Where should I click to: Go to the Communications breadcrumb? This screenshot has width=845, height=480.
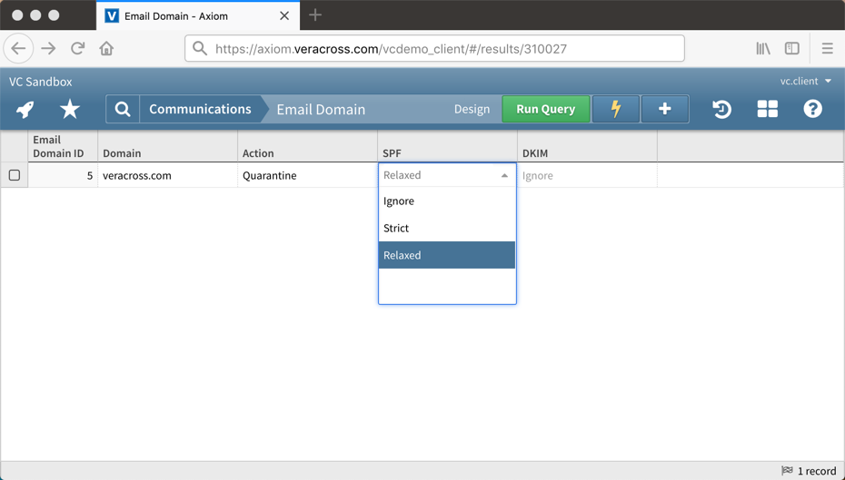click(200, 109)
